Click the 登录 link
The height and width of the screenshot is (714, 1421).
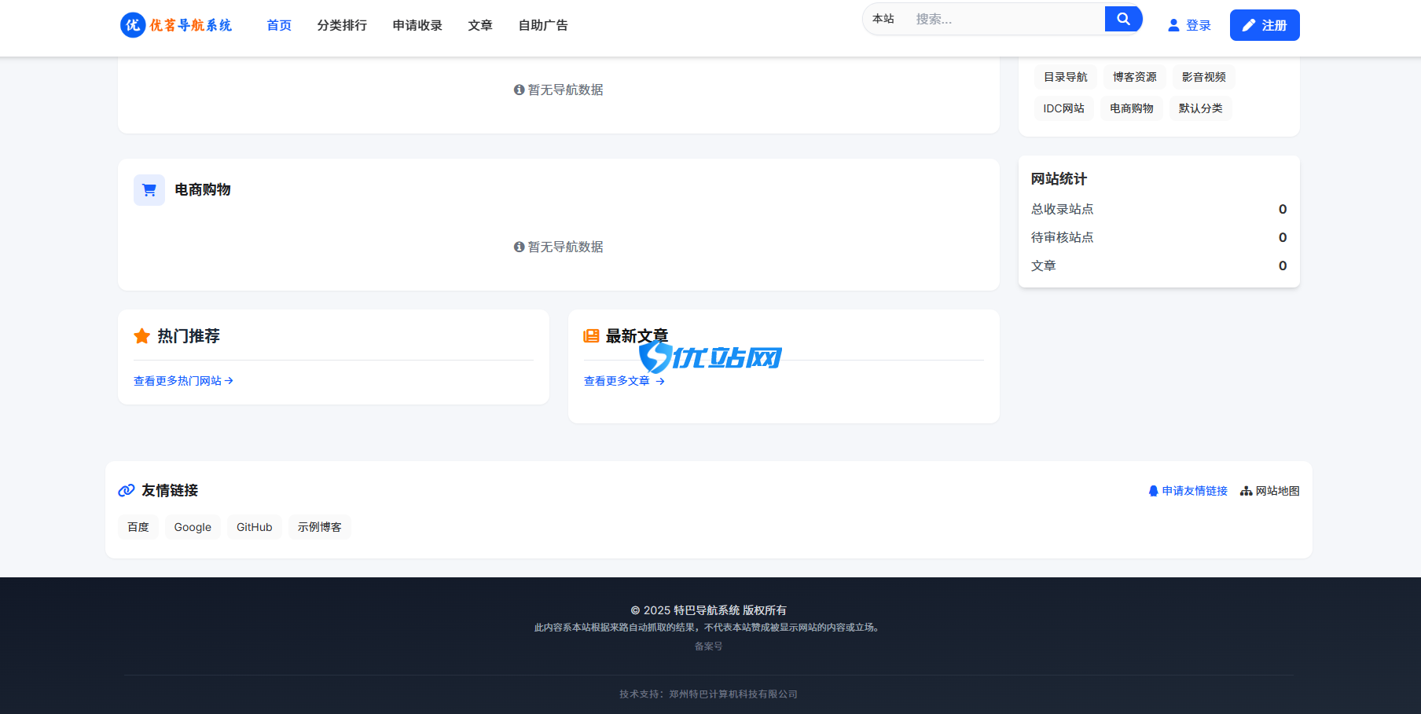tap(1189, 25)
